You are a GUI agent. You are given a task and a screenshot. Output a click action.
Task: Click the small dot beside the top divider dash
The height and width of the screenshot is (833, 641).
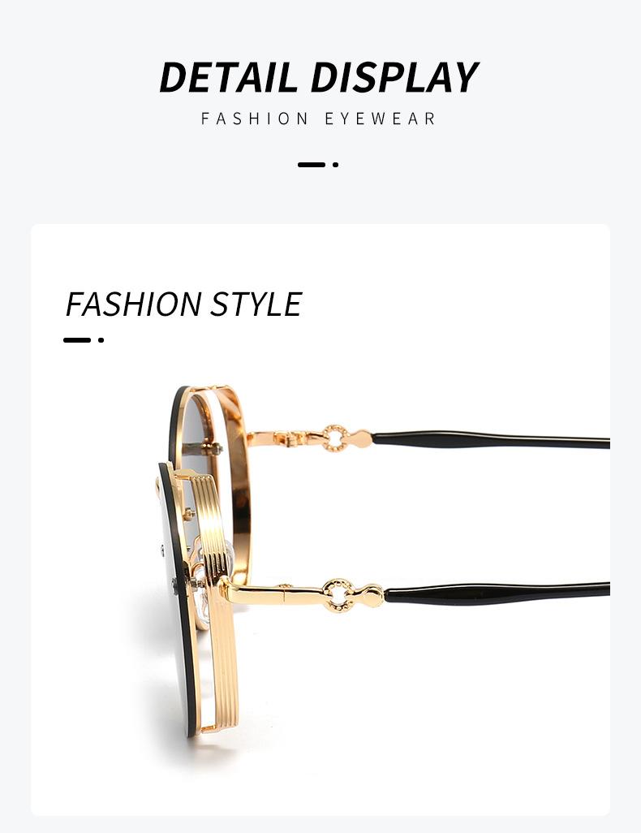pos(336,165)
